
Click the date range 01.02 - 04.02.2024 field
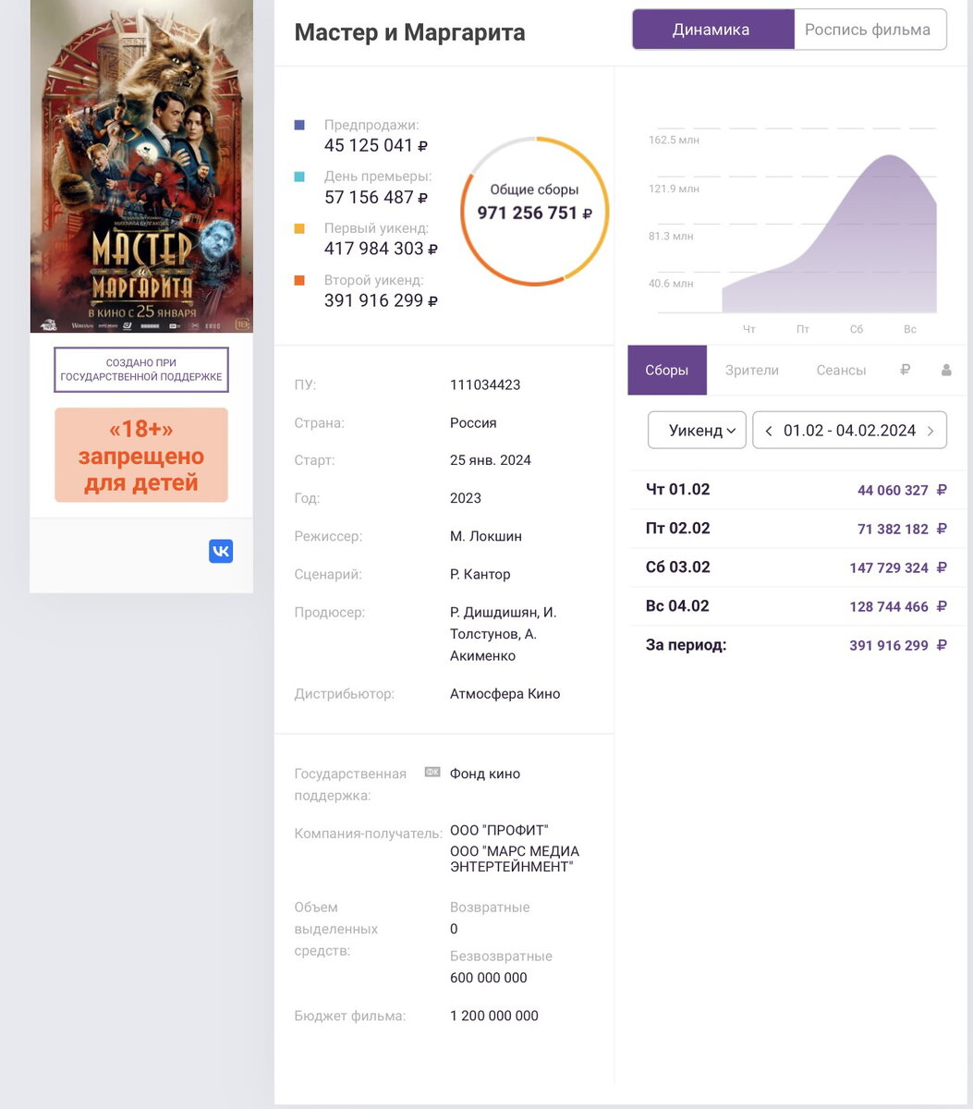click(x=849, y=431)
